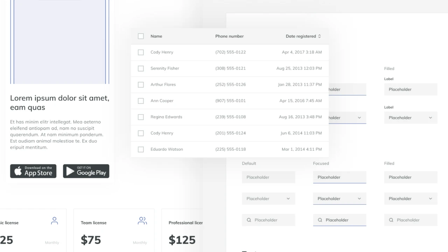Click the Name column header
448x252 pixels.
pos(156,36)
